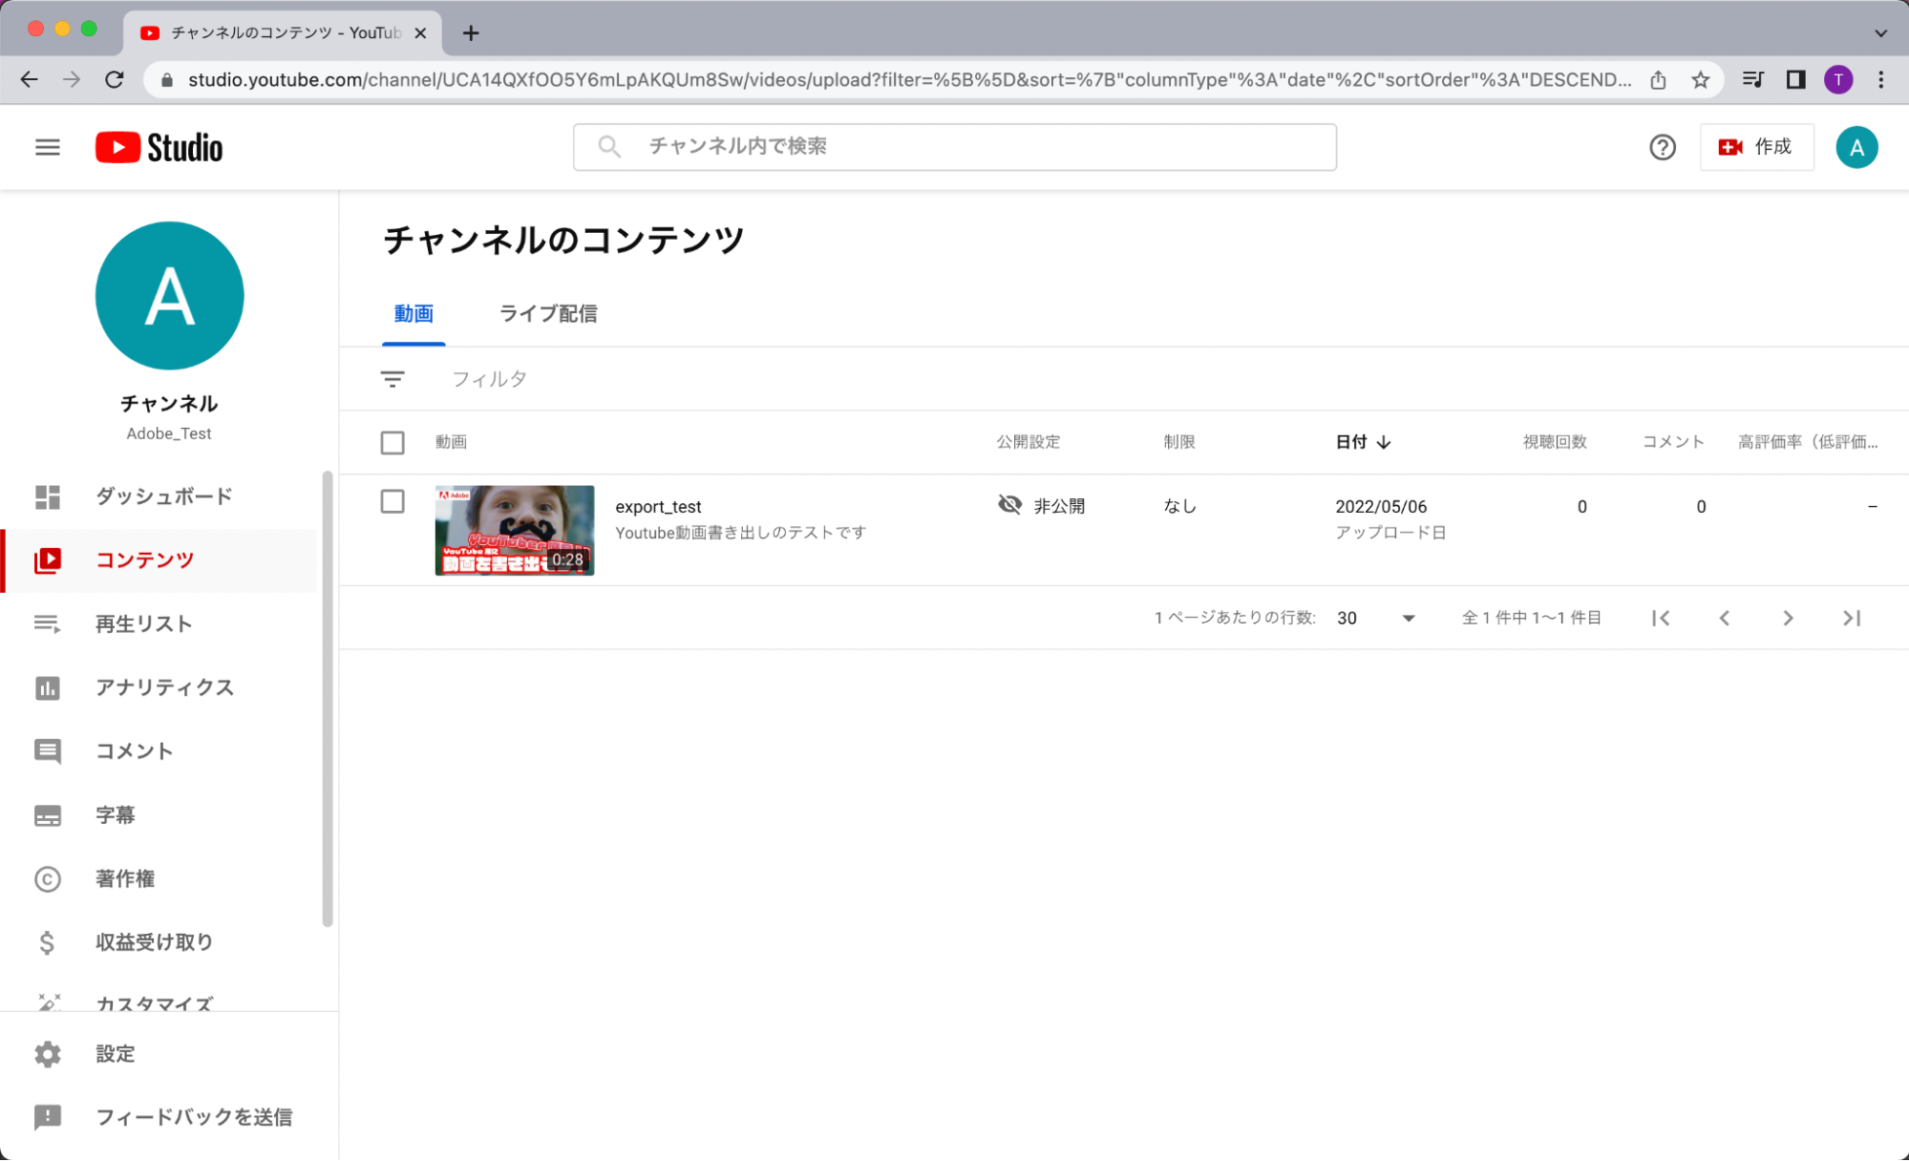
Task: Select the 動画 tab
Action: pyautogui.click(x=414, y=313)
